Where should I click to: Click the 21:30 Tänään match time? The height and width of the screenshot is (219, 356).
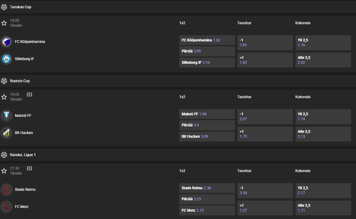(16, 171)
